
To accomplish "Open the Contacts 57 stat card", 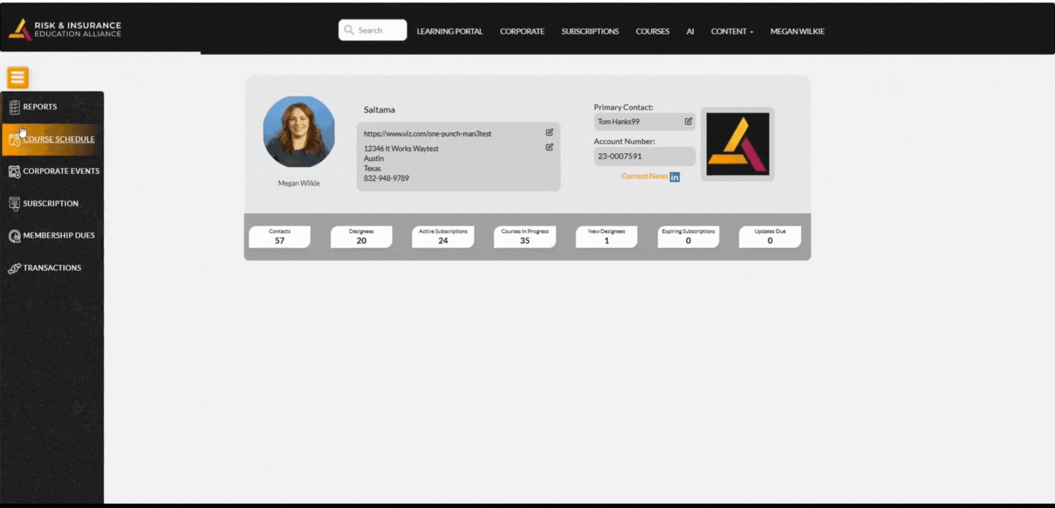I will pos(279,237).
